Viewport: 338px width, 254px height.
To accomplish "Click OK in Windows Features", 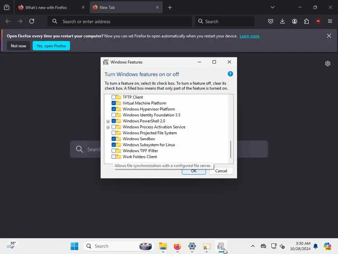I will (194, 171).
